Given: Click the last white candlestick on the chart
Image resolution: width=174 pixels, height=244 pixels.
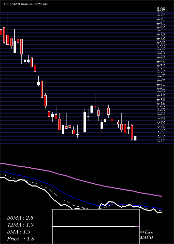Looking at the screenshot, I should (135, 138).
